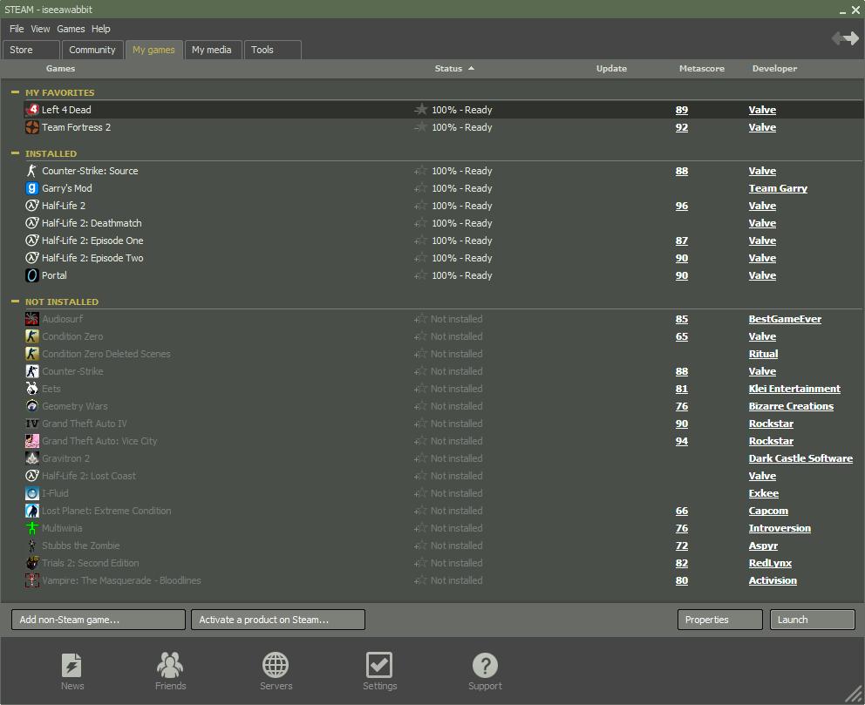Click the Grand Theft Auto IV icon
The image size is (865, 705).
(32, 424)
